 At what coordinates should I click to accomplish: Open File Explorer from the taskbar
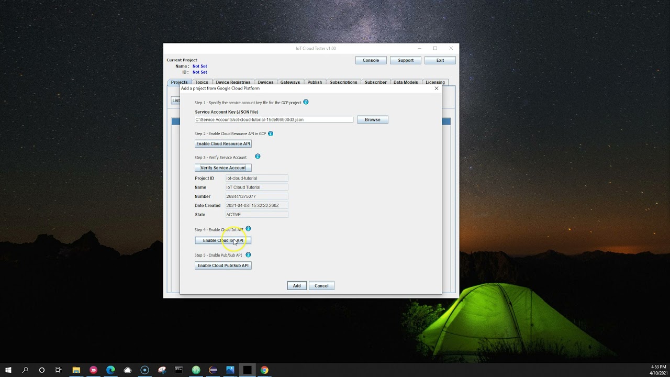tap(76, 370)
